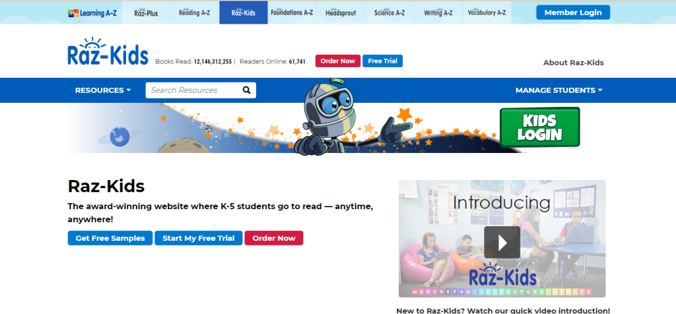Click the Raz-Kids logo
The width and height of the screenshot is (676, 314).
pos(108,53)
